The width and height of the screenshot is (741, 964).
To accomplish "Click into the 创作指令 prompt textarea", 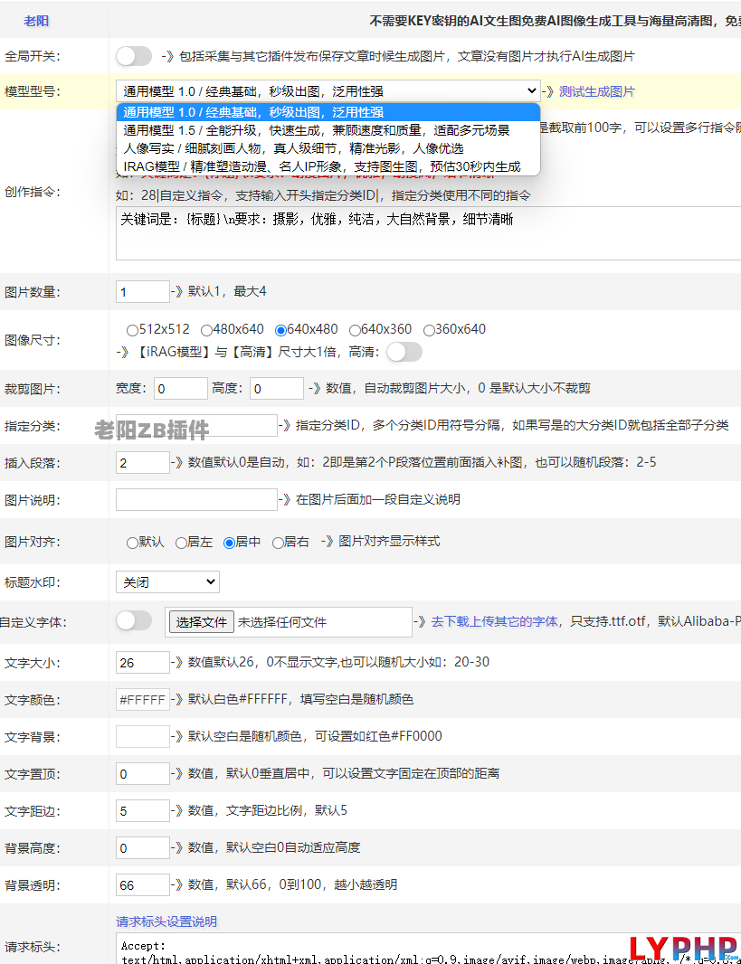I will point(428,233).
